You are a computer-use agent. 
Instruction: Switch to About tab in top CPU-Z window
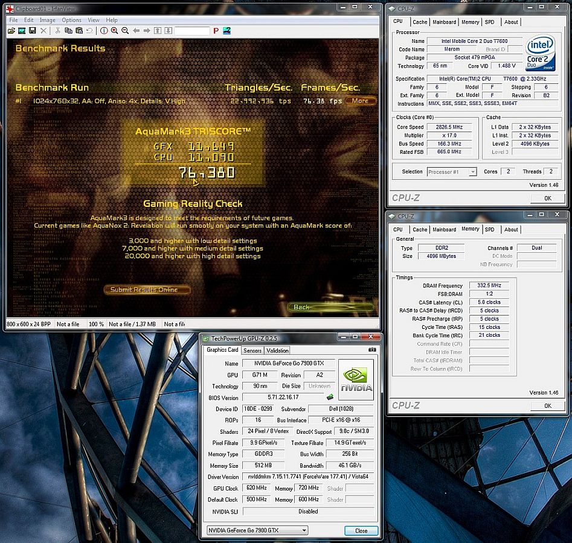[511, 22]
